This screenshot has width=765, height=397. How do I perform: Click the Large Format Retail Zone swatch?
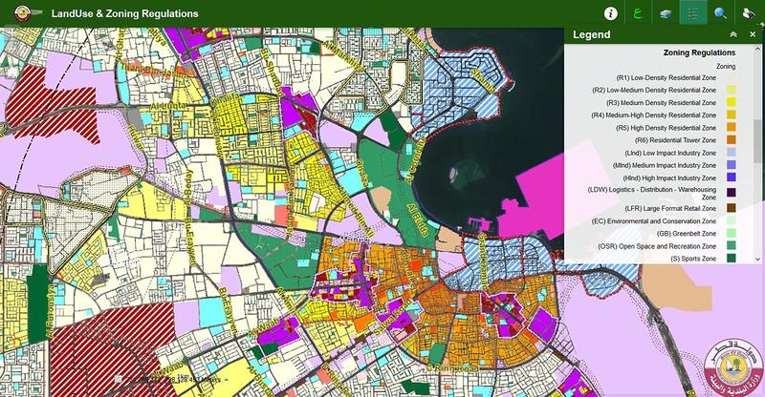731,208
